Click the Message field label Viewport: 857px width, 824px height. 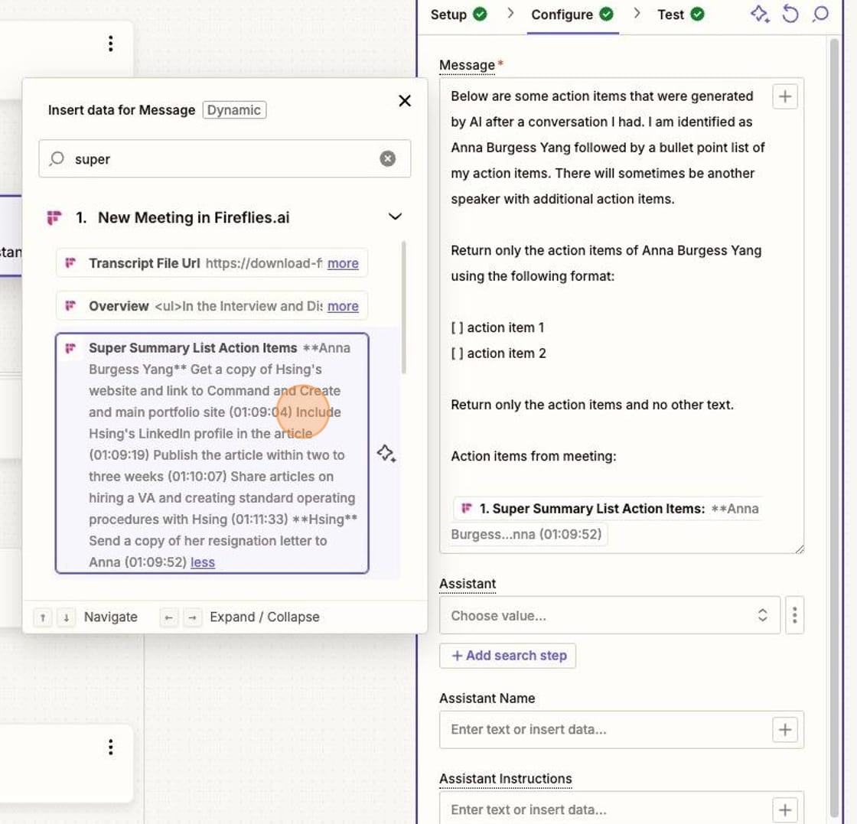467,65
